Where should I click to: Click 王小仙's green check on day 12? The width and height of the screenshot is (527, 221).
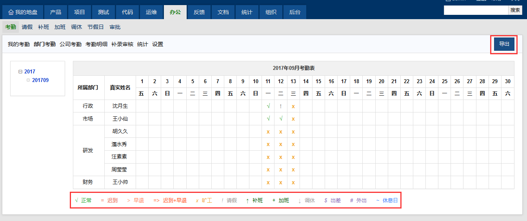pyautogui.click(x=281, y=119)
